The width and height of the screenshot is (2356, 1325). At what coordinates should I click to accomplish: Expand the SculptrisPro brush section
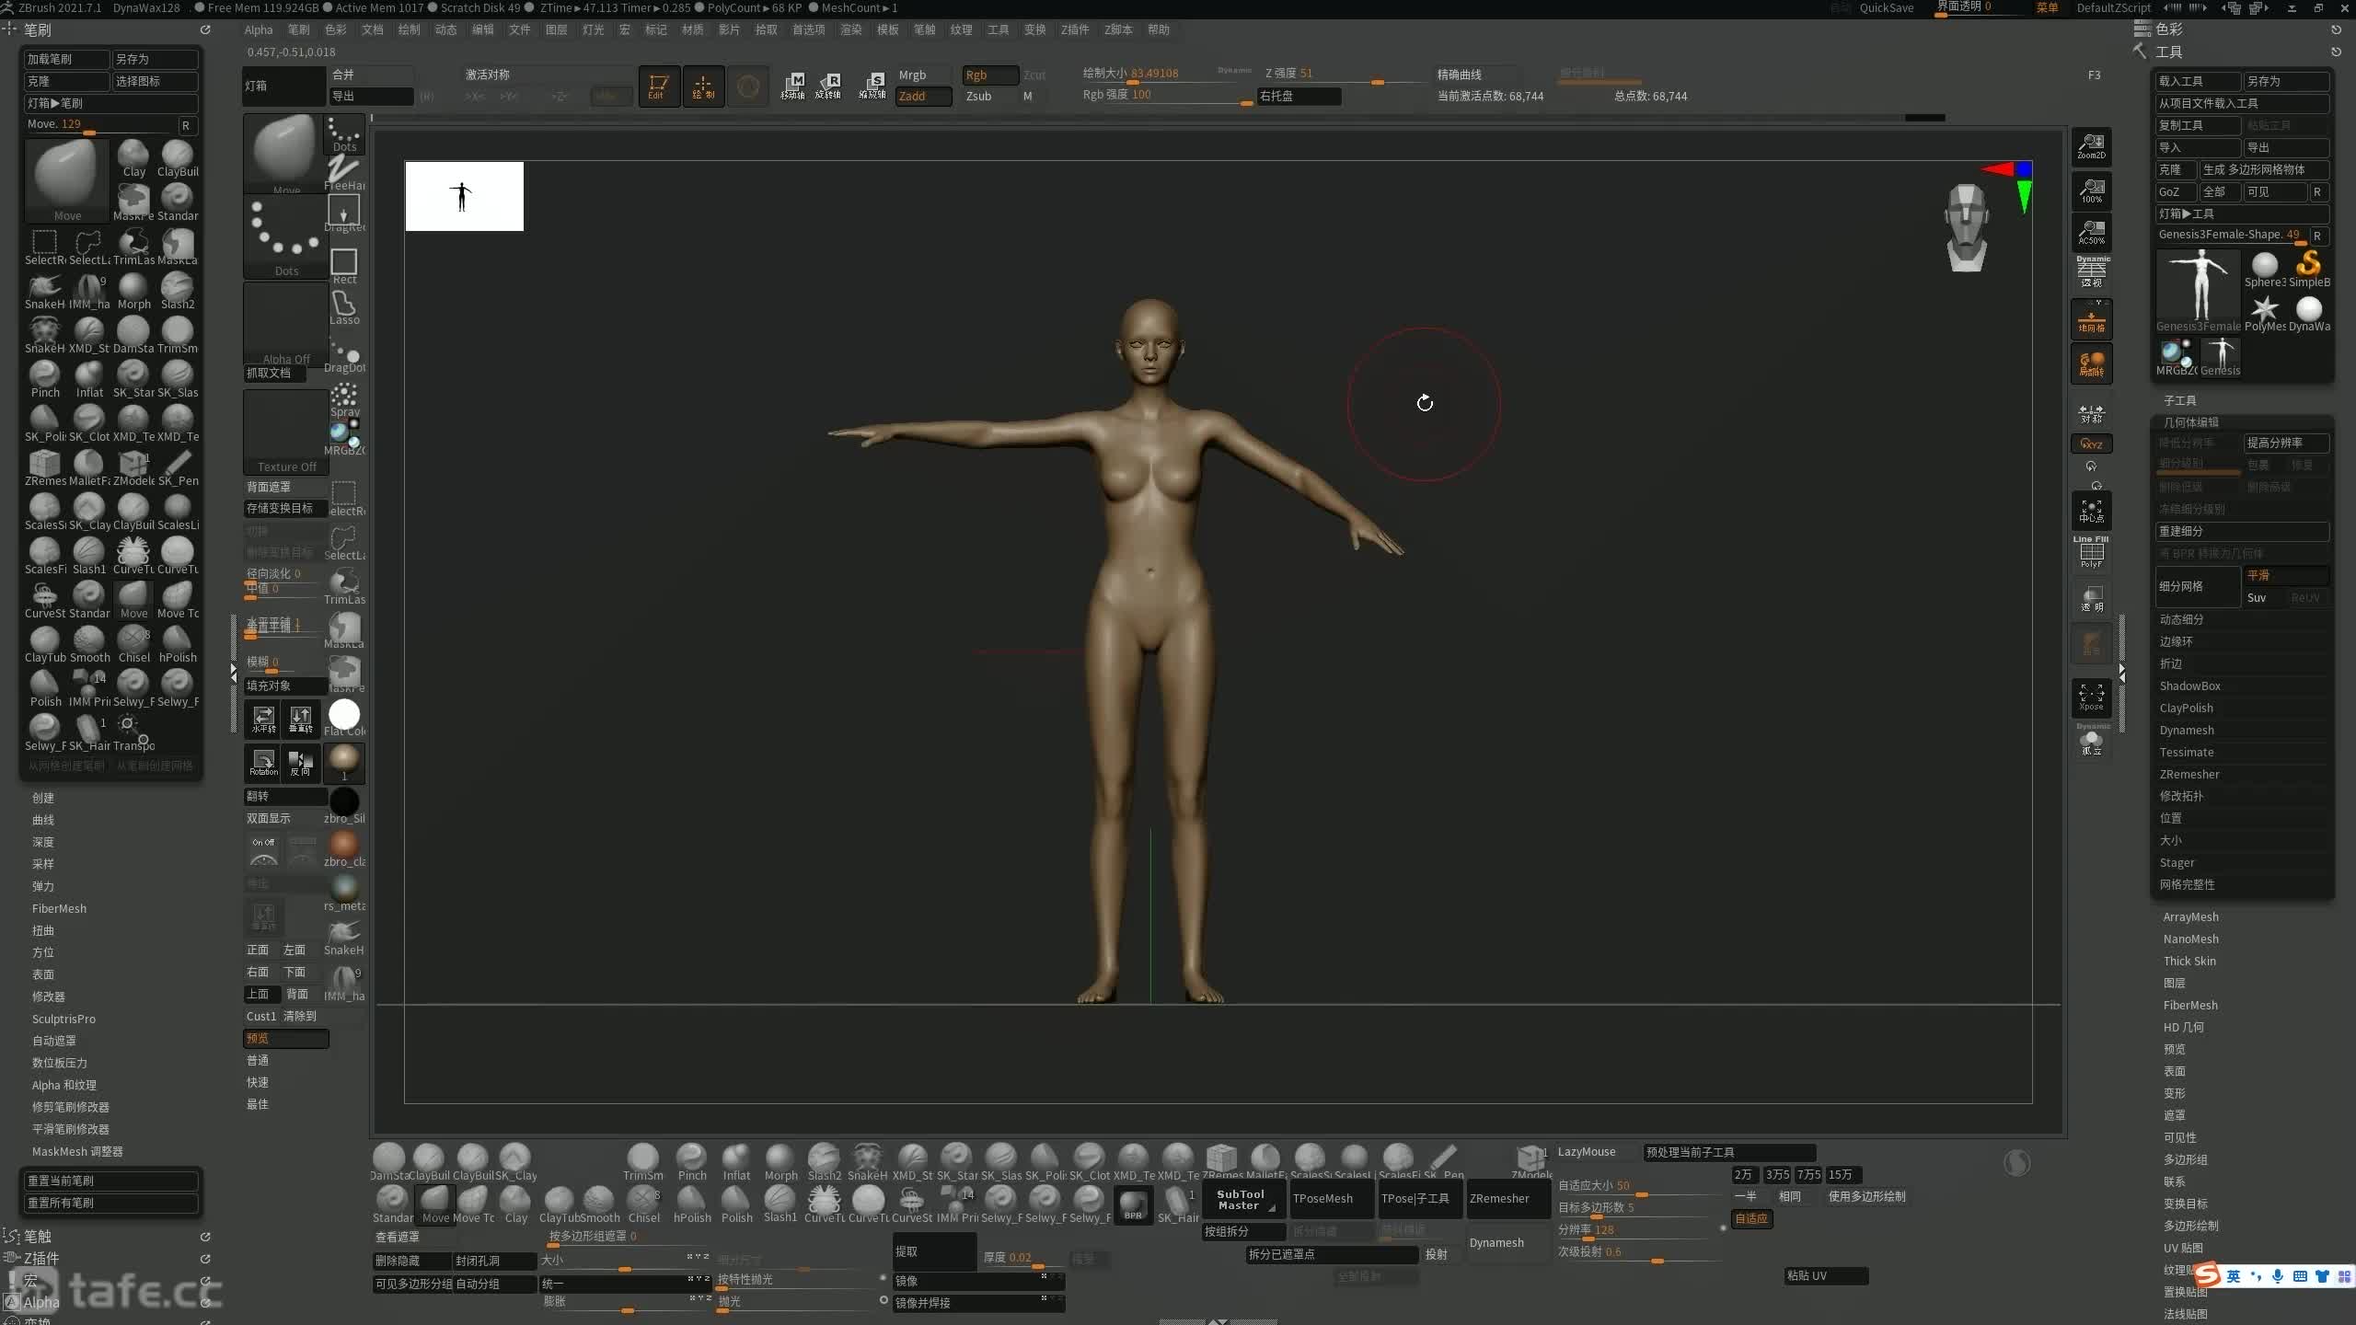tap(64, 1019)
